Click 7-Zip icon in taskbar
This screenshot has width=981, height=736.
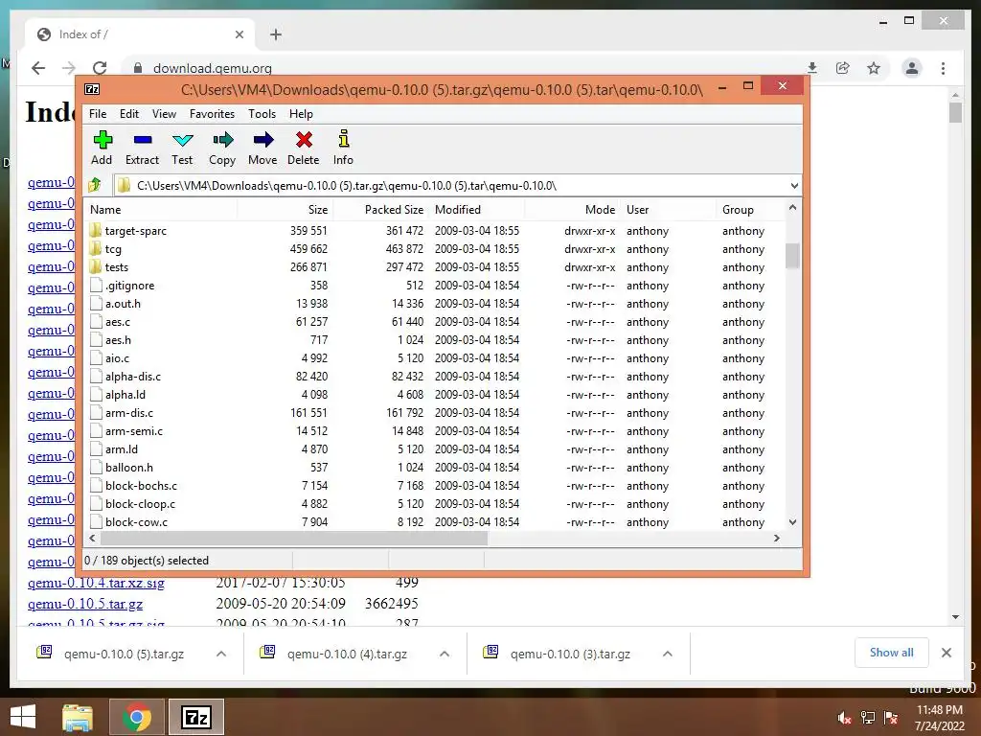195,717
